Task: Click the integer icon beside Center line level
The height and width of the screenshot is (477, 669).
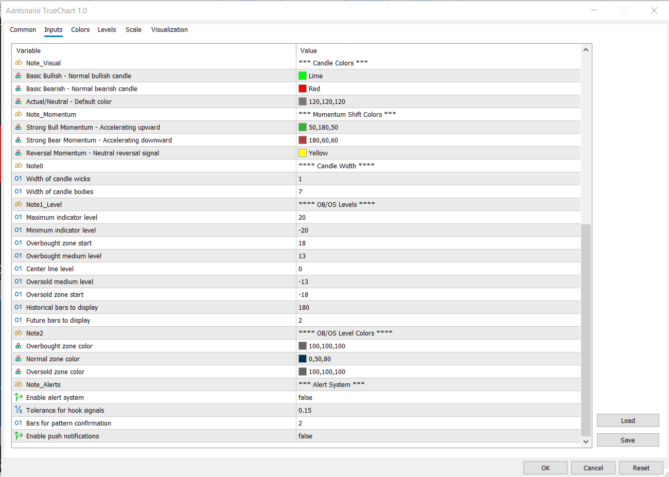Action: [19, 269]
